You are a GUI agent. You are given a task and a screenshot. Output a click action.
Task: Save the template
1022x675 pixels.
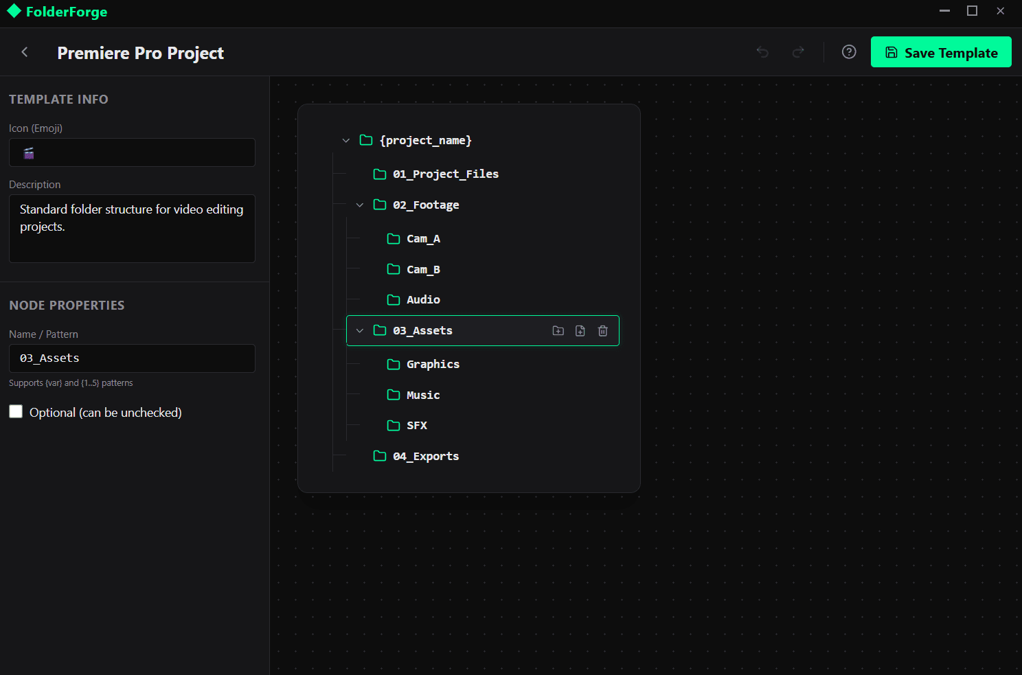[941, 52]
